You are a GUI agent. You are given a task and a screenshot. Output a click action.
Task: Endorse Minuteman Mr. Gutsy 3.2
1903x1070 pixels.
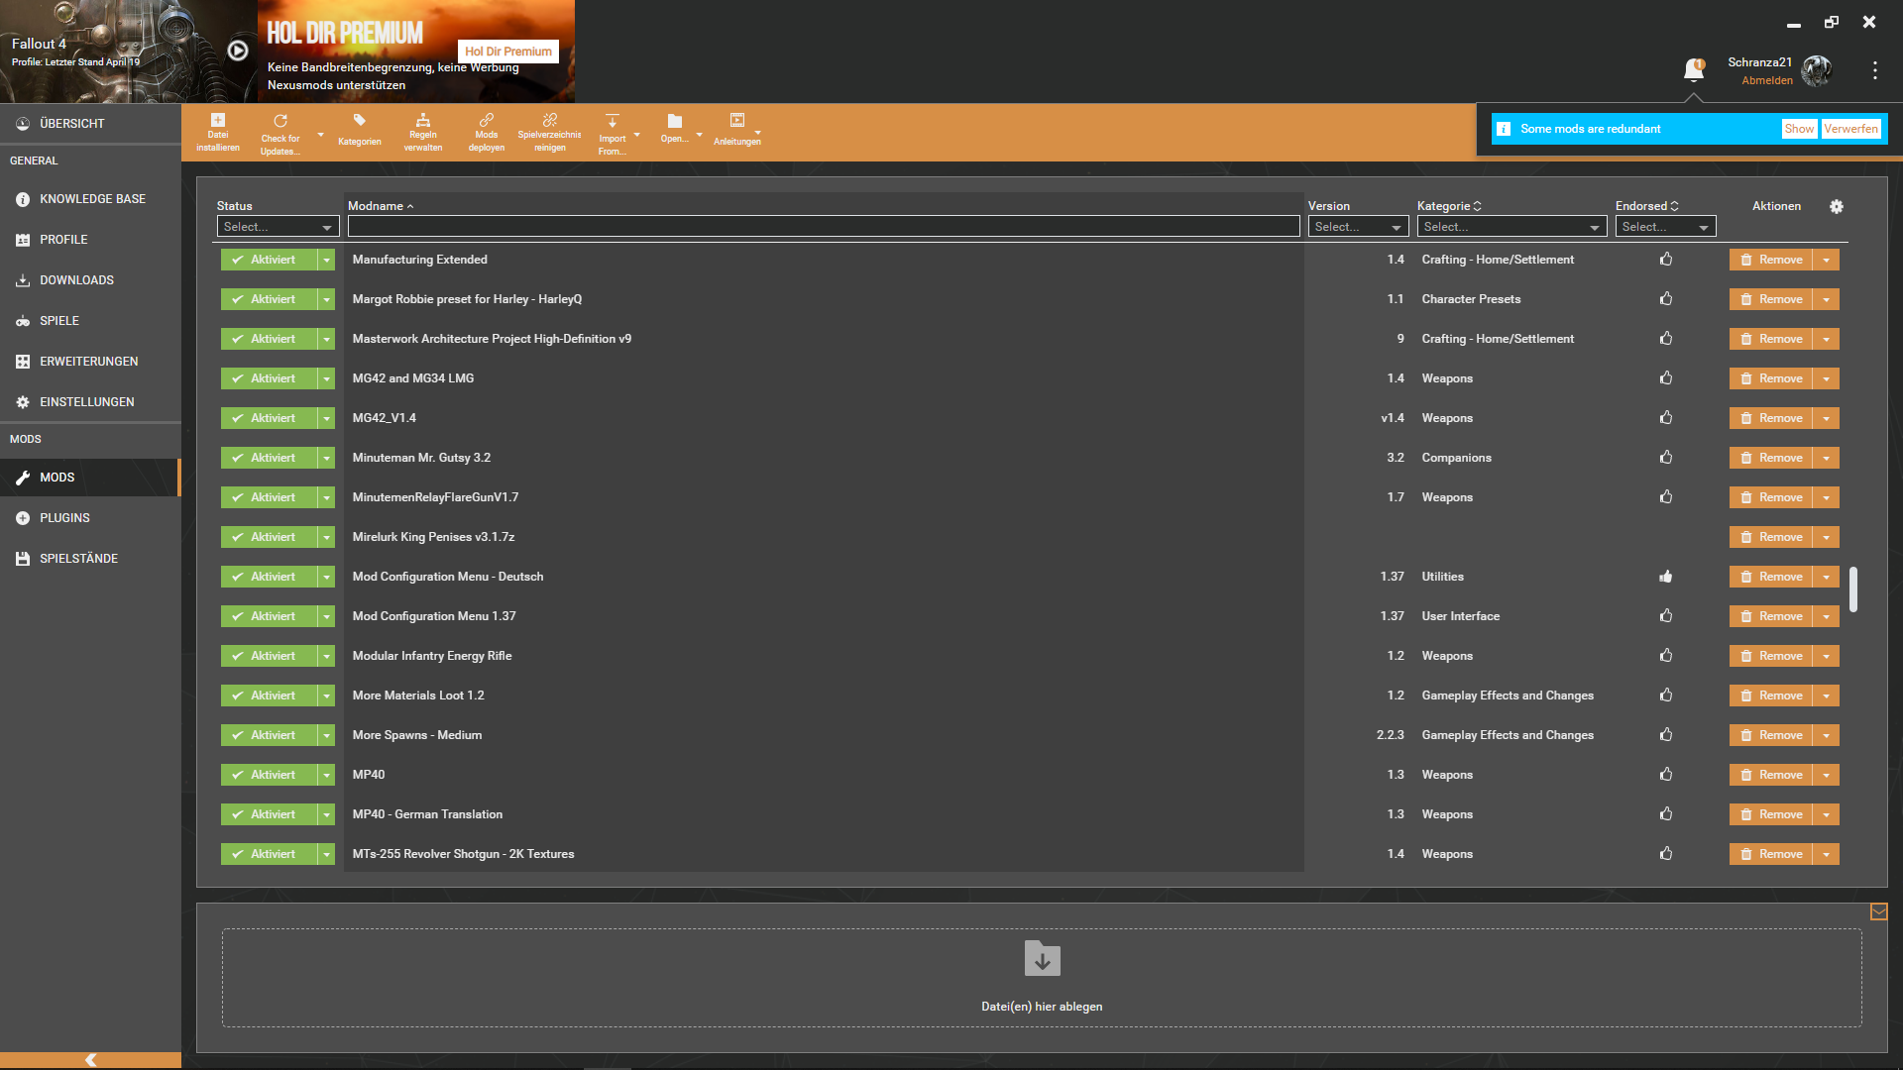1666,458
